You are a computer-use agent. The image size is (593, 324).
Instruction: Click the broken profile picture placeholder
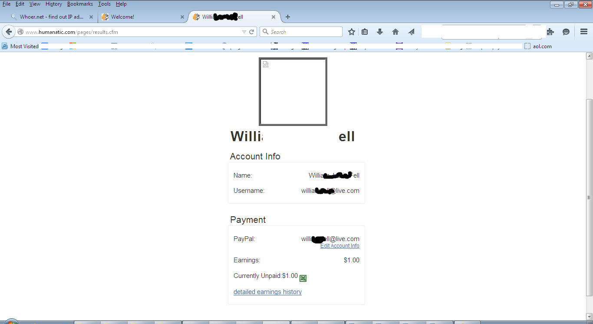click(293, 92)
